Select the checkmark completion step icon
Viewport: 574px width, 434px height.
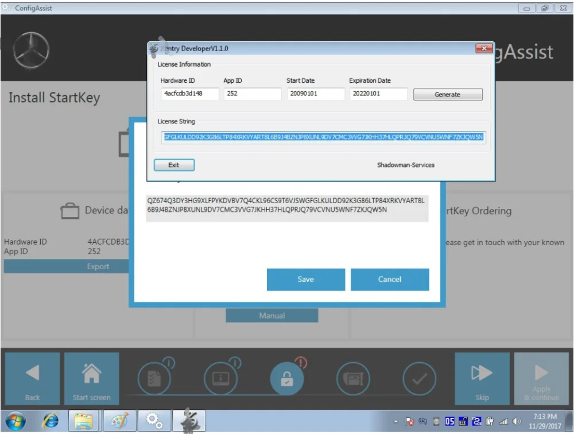pos(419,379)
